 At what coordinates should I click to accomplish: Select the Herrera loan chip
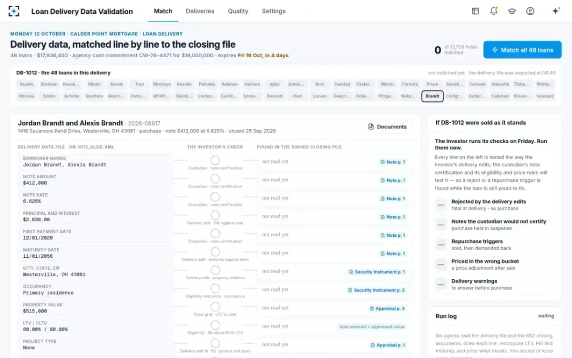pos(252,84)
